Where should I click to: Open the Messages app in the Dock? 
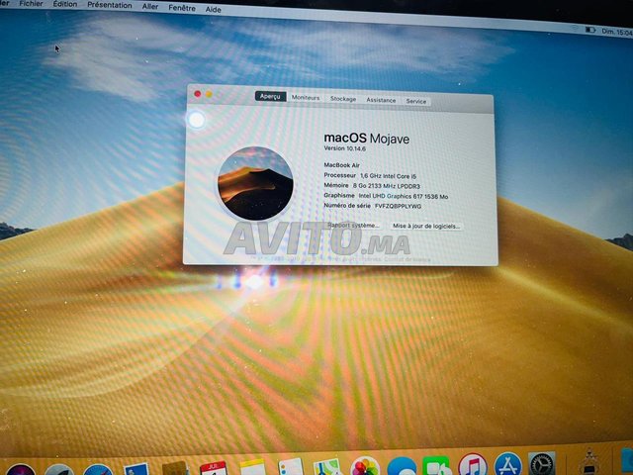[401, 466]
